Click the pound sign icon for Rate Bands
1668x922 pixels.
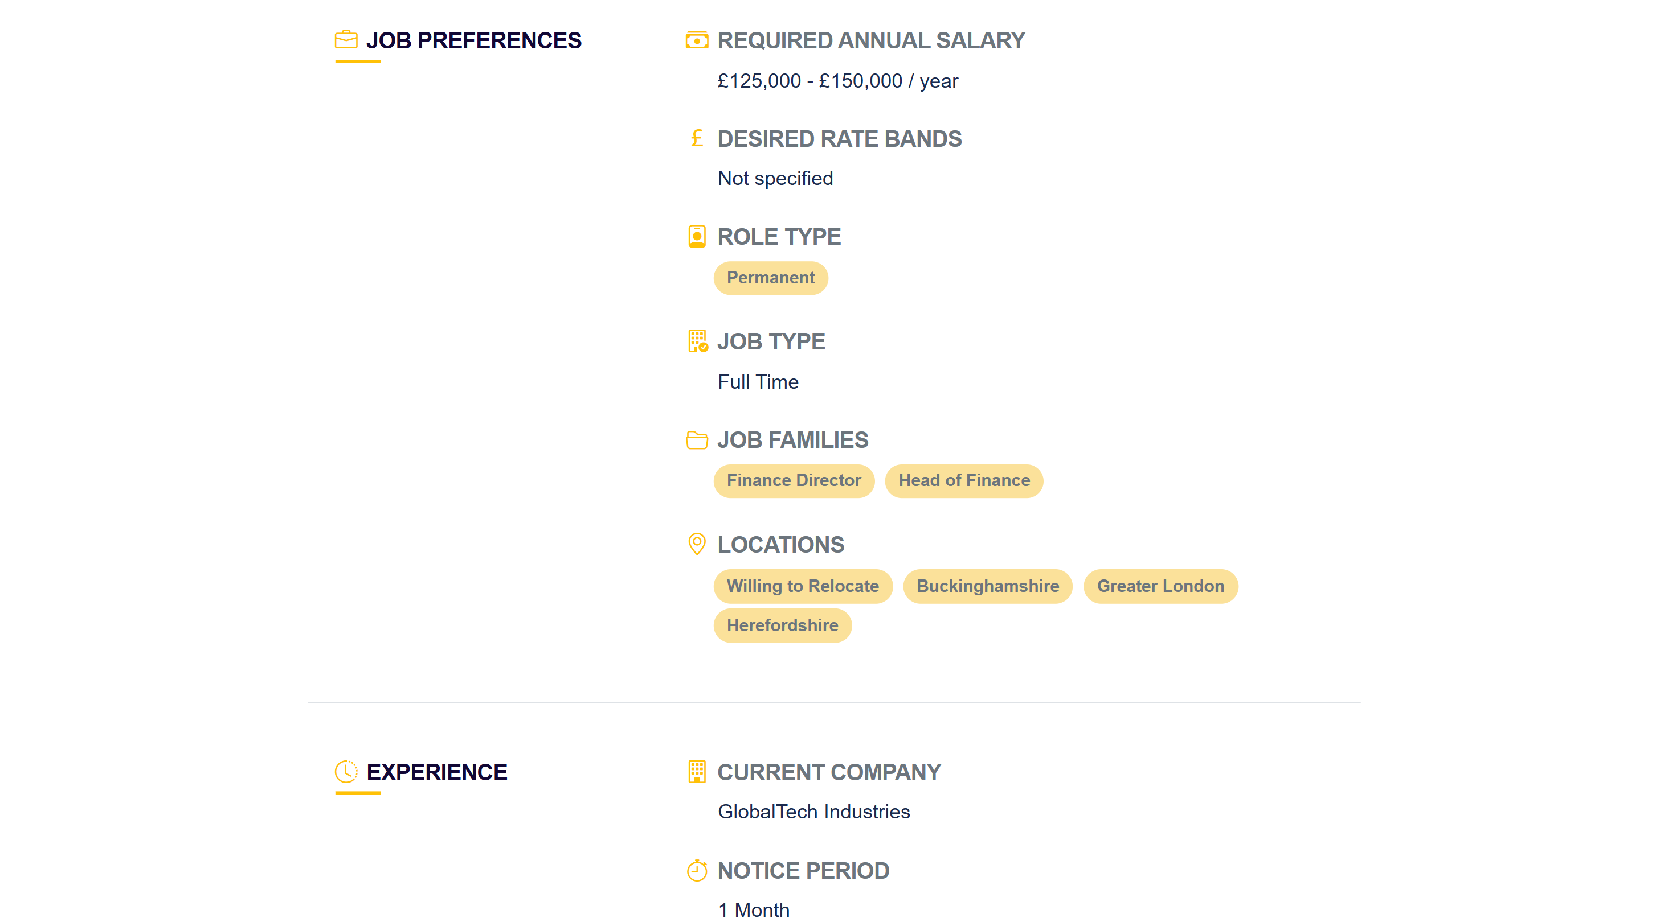click(x=697, y=138)
